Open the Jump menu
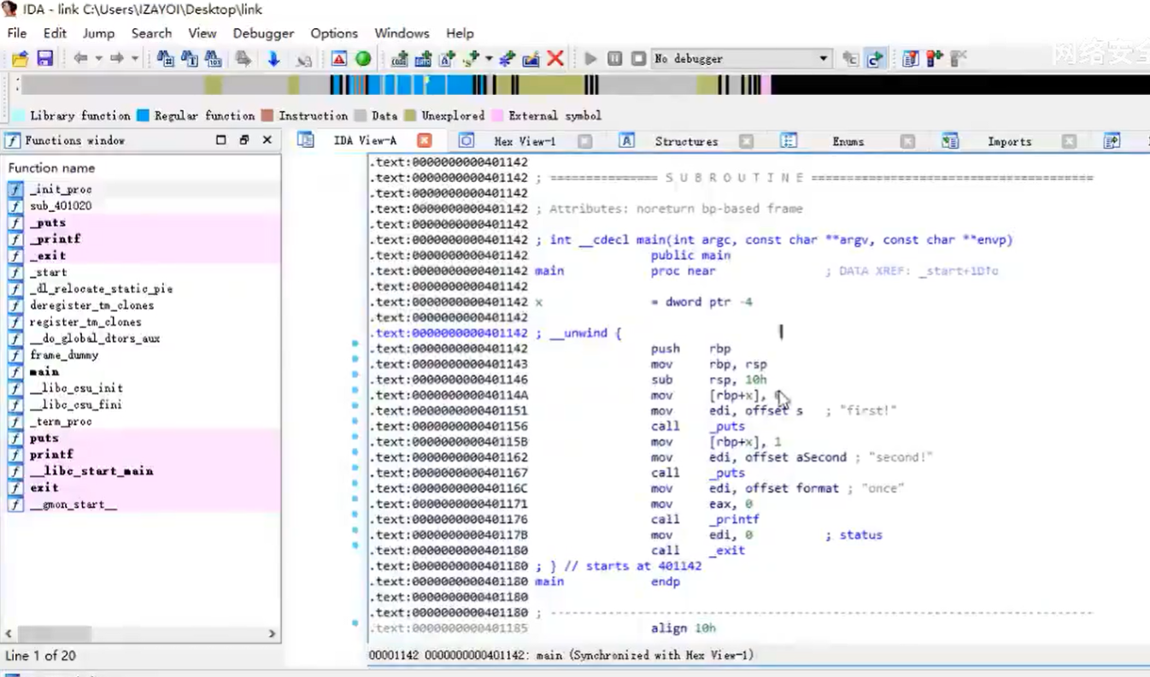The width and height of the screenshot is (1150, 677). [98, 33]
